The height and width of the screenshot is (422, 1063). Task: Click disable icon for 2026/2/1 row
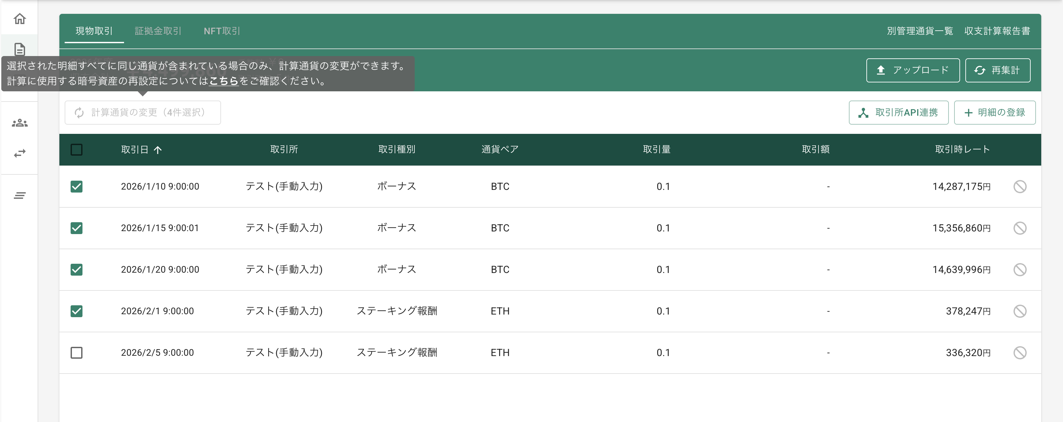(x=1020, y=311)
